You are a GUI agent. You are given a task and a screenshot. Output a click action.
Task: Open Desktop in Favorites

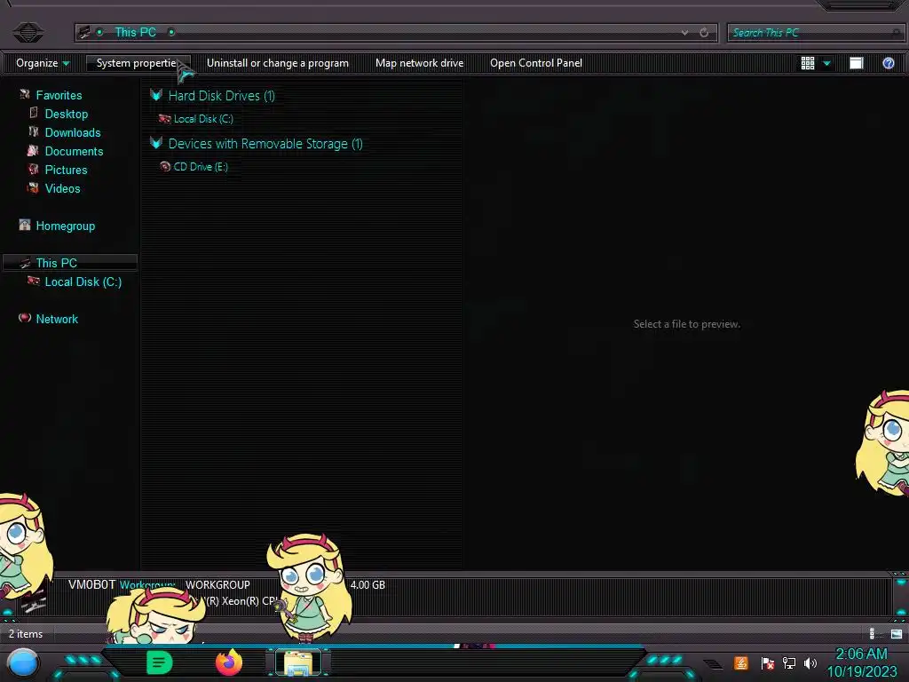pyautogui.click(x=66, y=114)
